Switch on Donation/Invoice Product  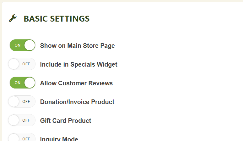(22, 102)
